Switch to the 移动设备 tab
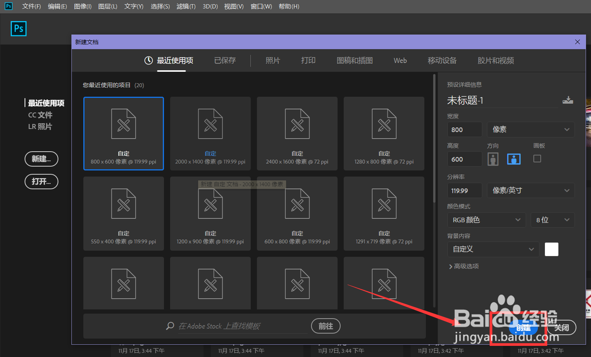 click(442, 60)
